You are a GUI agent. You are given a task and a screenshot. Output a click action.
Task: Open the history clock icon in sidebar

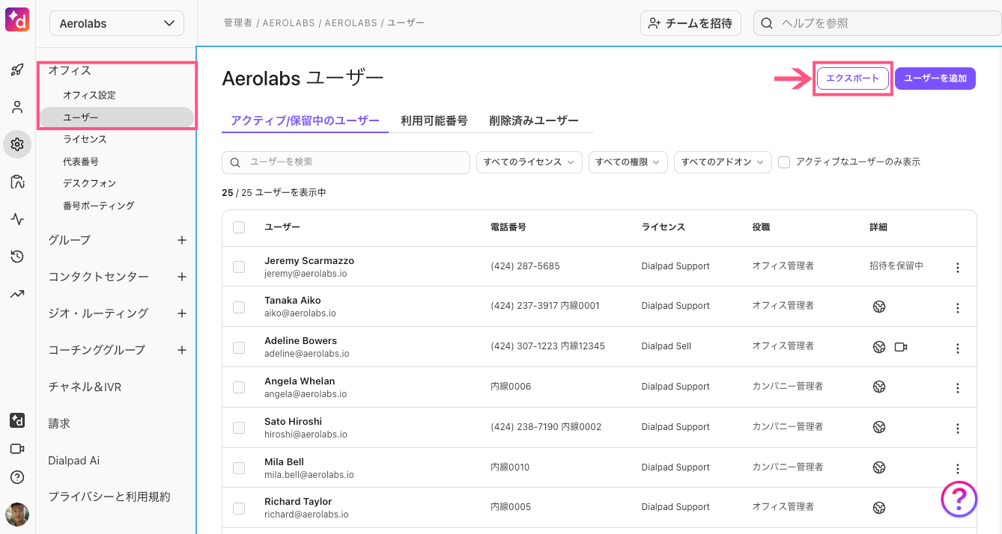pos(17,257)
